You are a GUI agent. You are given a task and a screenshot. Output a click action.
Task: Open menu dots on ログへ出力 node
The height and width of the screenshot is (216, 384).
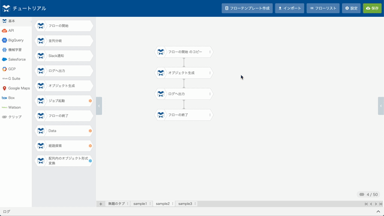[210, 94]
